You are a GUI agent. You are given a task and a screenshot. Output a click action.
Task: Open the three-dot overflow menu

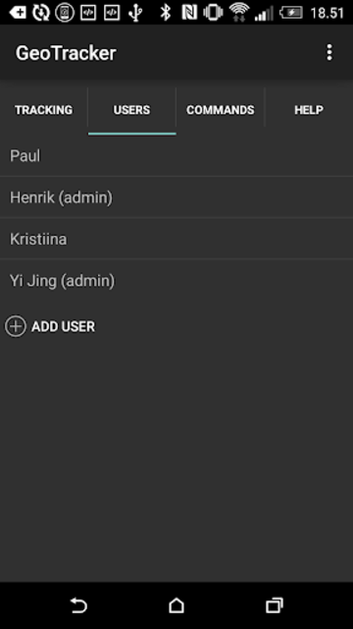pyautogui.click(x=329, y=52)
